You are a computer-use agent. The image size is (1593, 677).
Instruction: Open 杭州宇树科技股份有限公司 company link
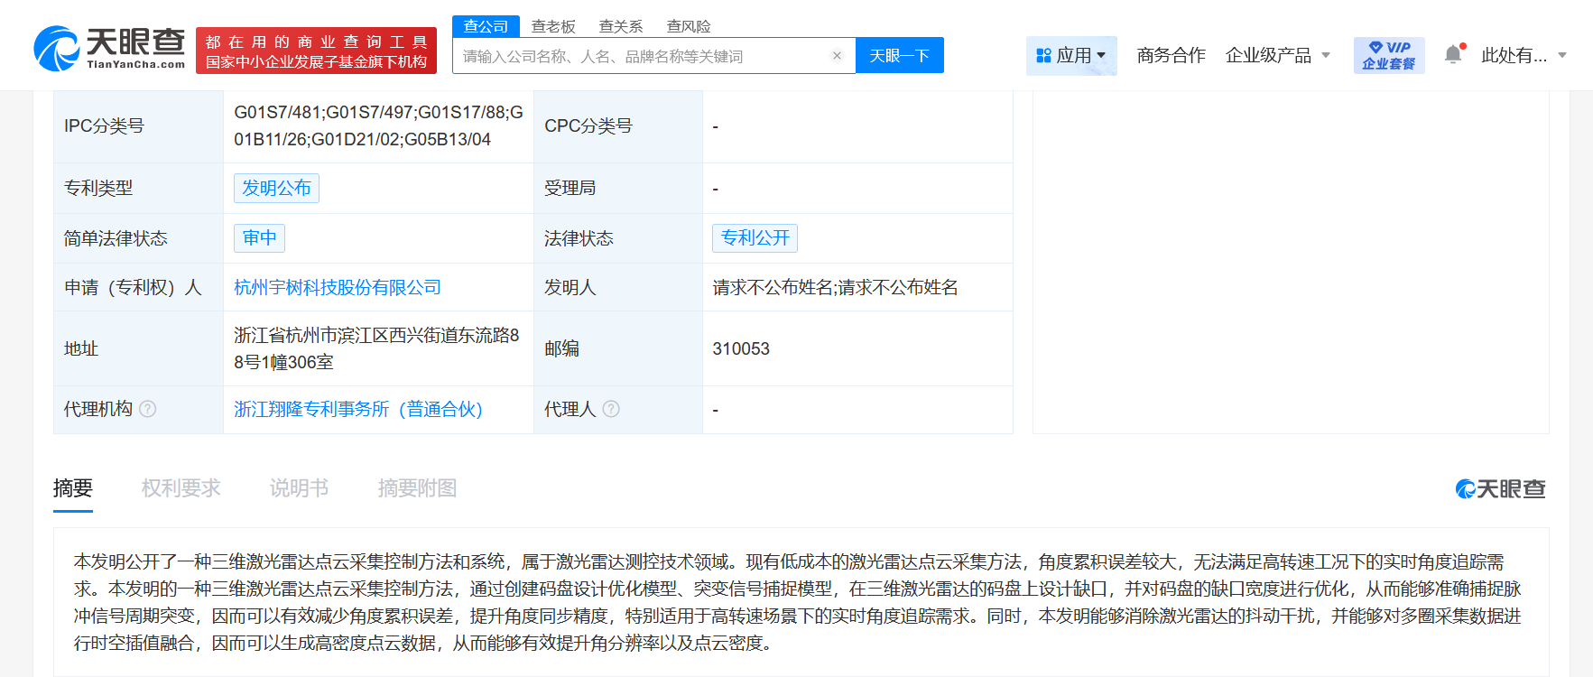338,287
